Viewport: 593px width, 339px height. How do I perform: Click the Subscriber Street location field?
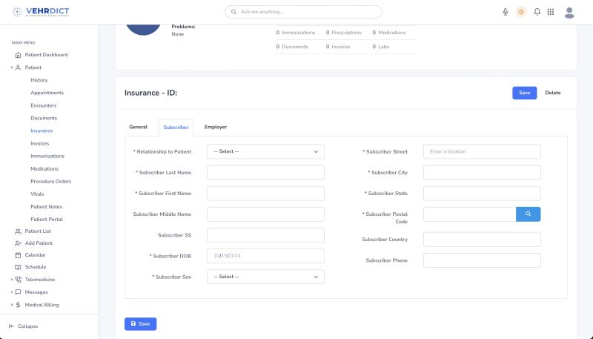(x=482, y=151)
